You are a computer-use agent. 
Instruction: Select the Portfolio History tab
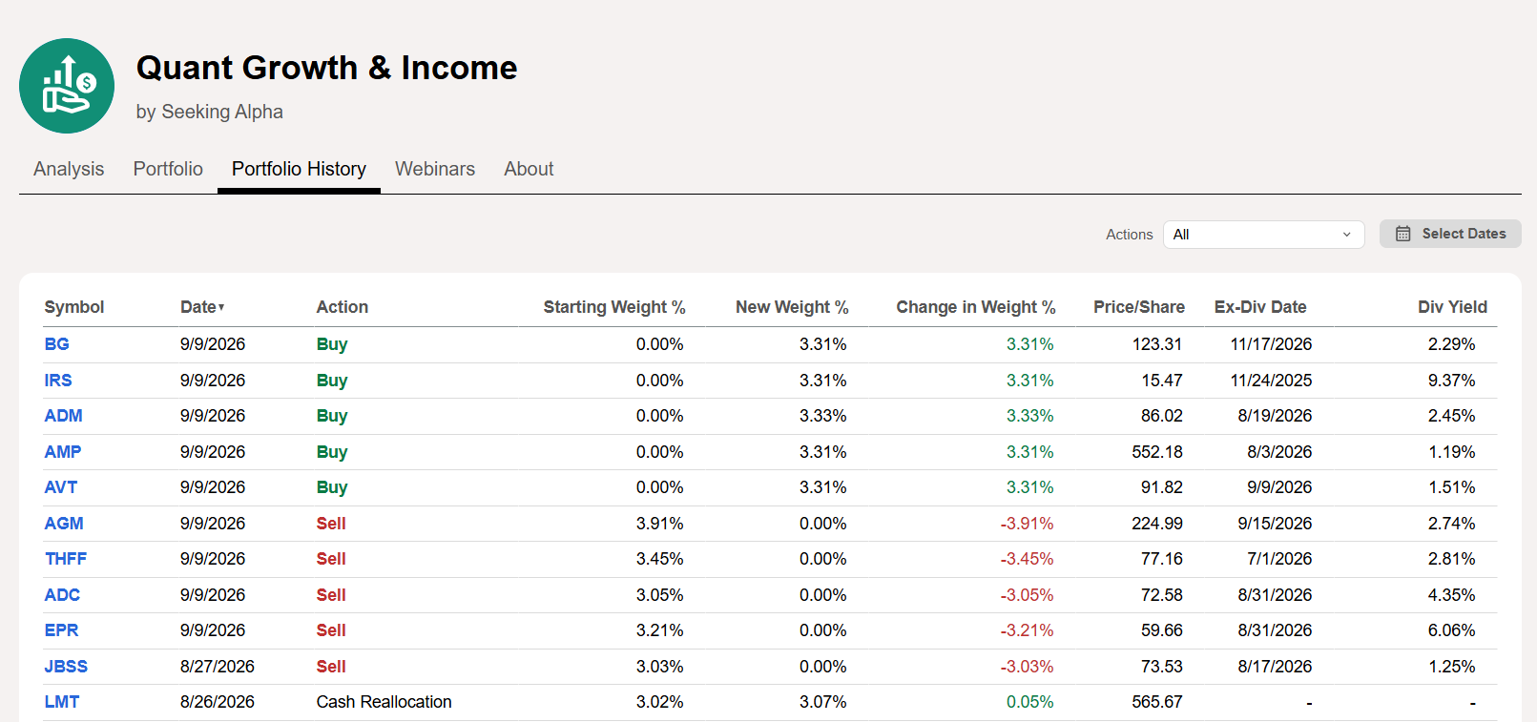pyautogui.click(x=299, y=169)
